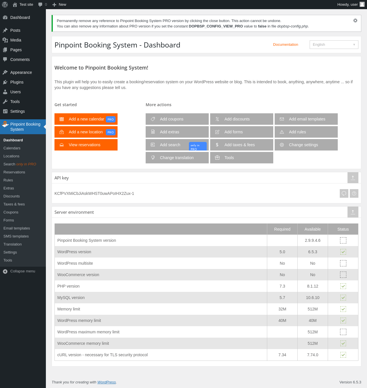Image resolution: width=367 pixels, height=388 pixels.
Task: Open Calendars in the plugin submenu
Action: pos(12,148)
